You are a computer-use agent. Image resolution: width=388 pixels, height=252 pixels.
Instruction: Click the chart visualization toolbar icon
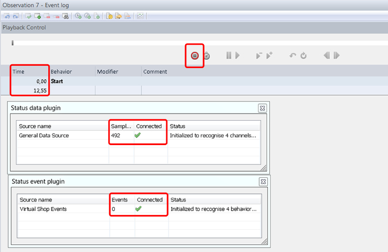140,16
